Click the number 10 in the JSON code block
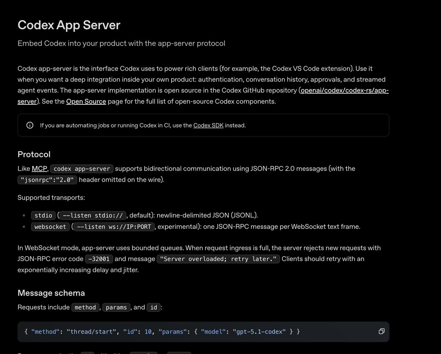The width and height of the screenshot is (441, 354). 148,332
